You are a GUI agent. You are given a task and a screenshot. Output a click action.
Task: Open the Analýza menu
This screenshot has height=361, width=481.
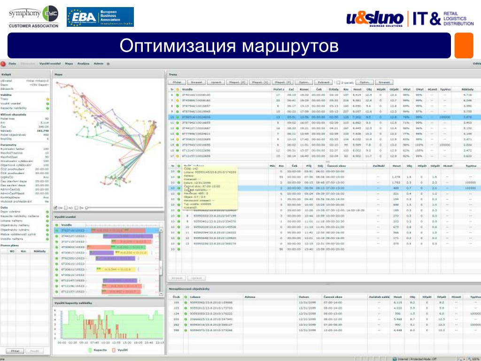(83, 63)
